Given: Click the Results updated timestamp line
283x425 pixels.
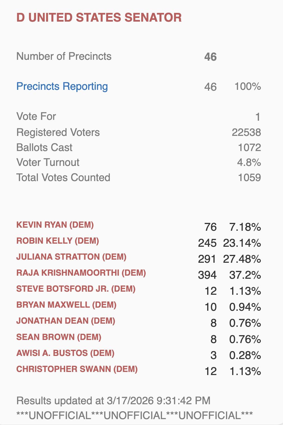Looking at the screenshot, I should coord(113,401).
